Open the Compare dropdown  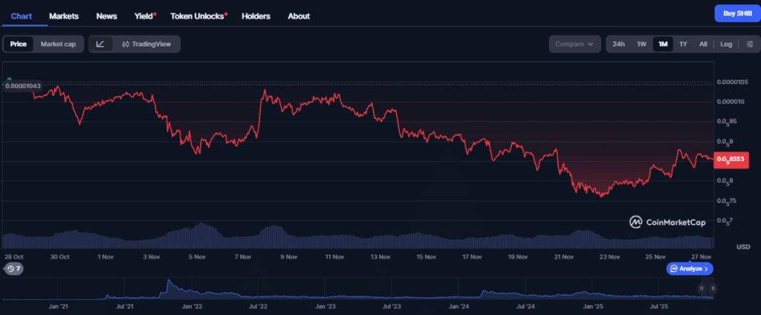point(574,45)
